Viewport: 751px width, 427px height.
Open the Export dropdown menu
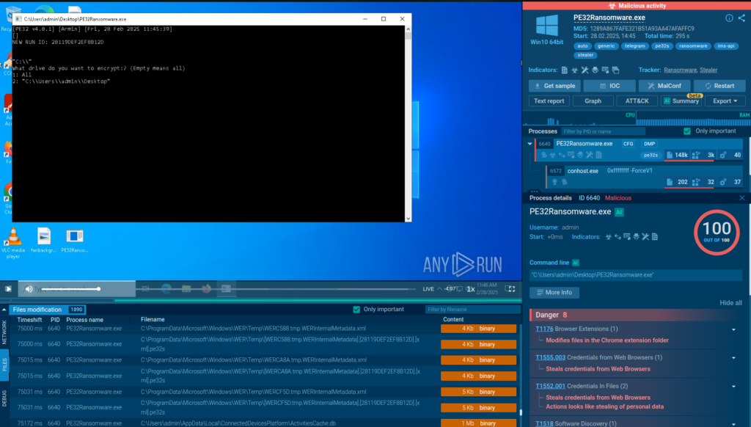(x=725, y=101)
